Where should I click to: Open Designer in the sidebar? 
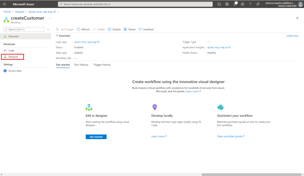pyautogui.click(x=13, y=57)
